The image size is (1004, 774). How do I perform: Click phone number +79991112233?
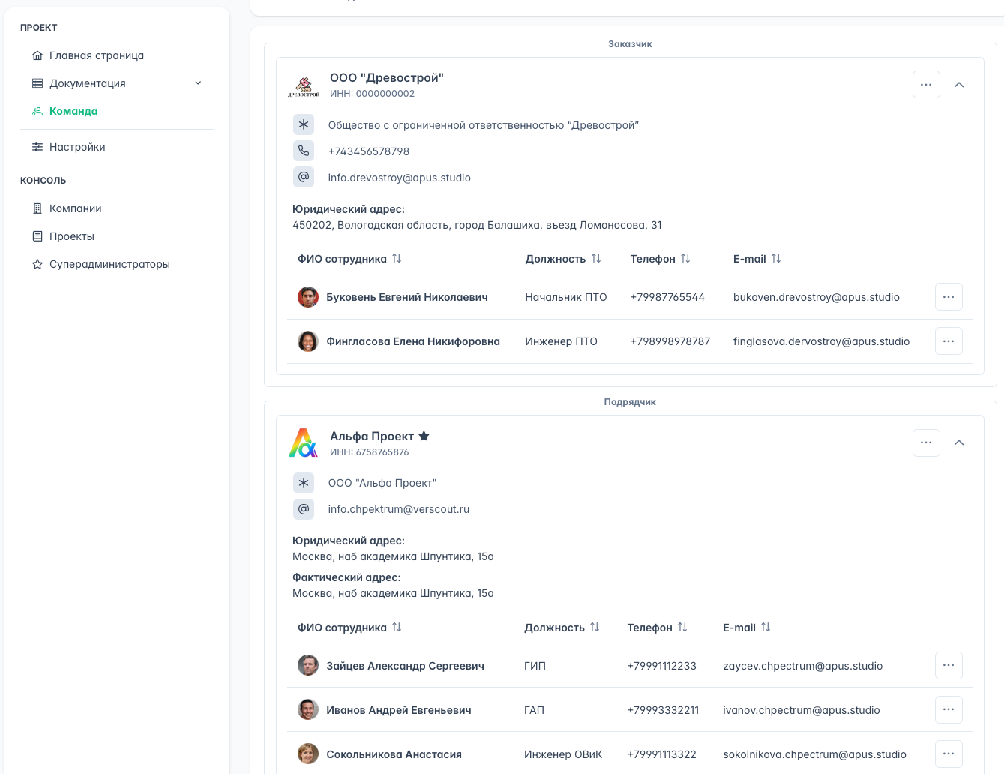[x=662, y=666]
